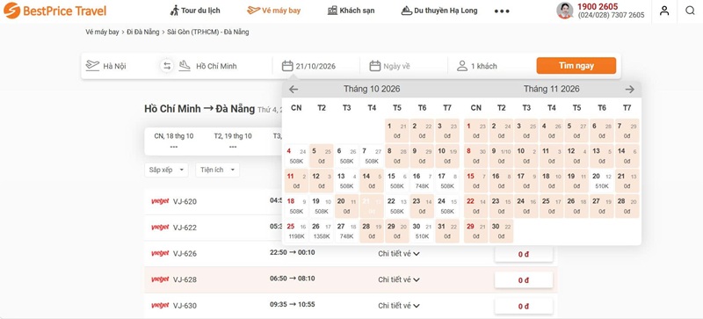Select October 16 priced 748K
The image size is (703, 319).
[x=422, y=181]
